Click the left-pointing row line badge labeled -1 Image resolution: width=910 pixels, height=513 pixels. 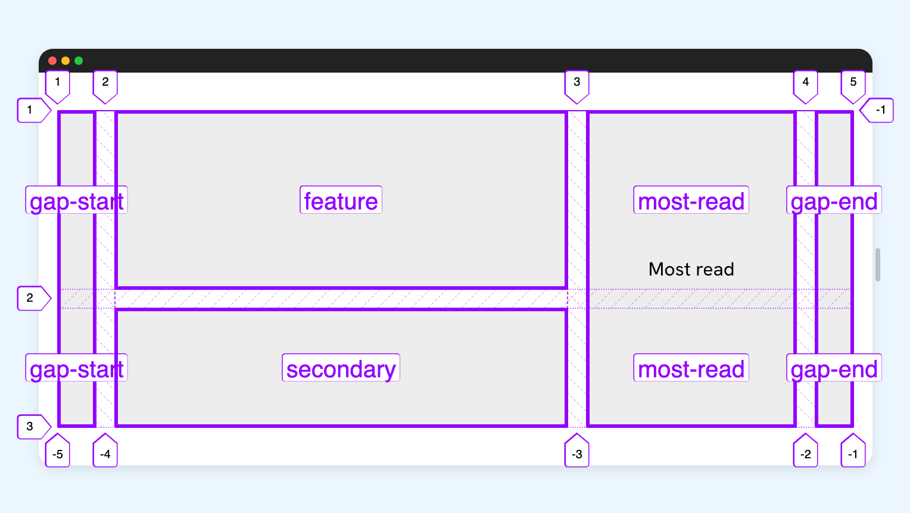pos(880,110)
